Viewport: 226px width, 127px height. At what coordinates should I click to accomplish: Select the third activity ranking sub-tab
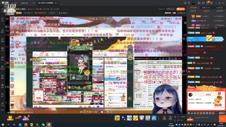[x=220, y=11]
